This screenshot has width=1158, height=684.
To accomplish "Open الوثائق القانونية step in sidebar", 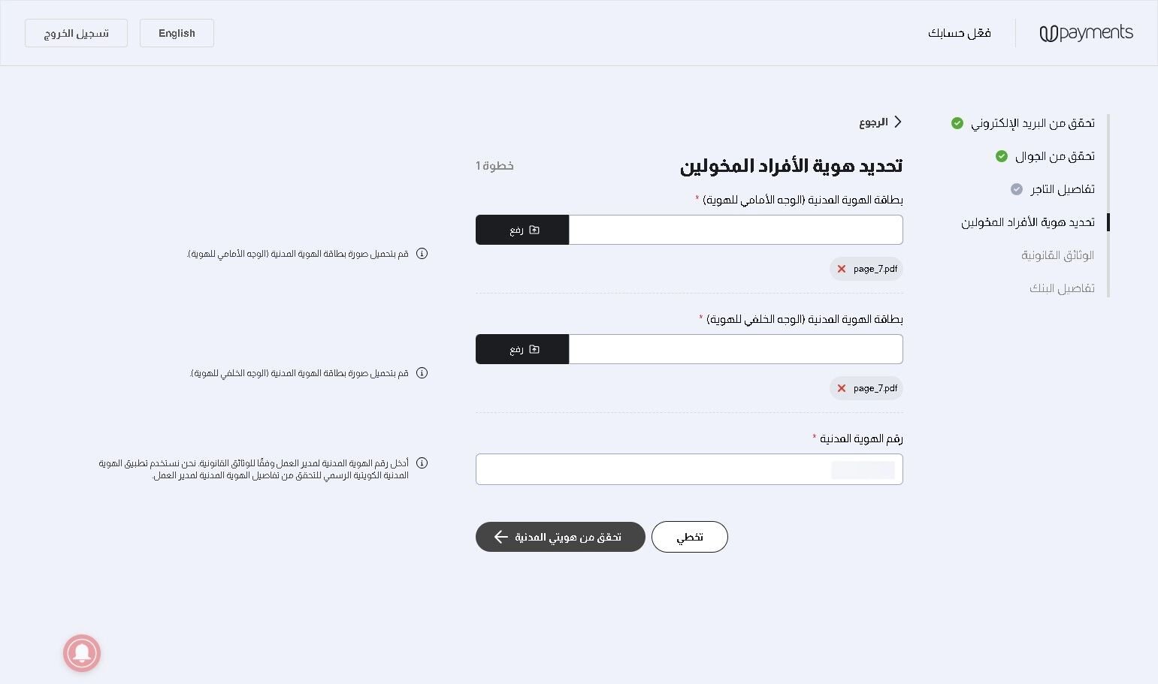I will pyautogui.click(x=1057, y=255).
